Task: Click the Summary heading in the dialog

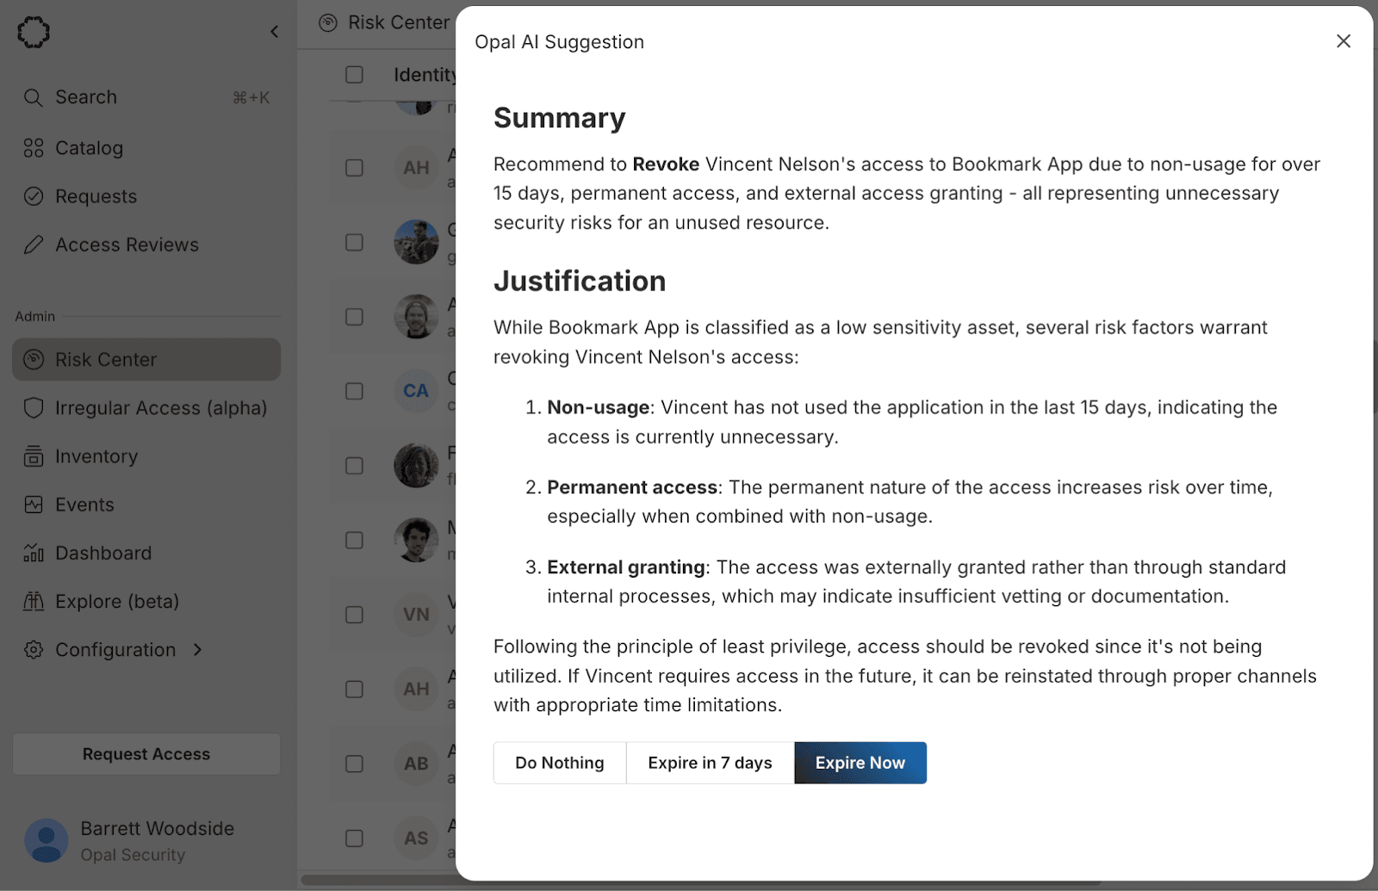Action: tap(560, 118)
